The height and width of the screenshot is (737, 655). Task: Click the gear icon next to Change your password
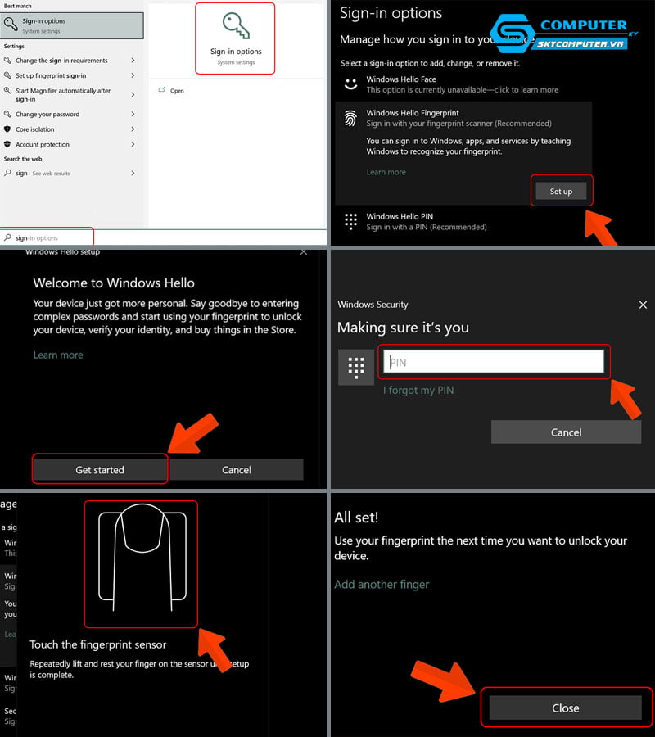coord(8,114)
